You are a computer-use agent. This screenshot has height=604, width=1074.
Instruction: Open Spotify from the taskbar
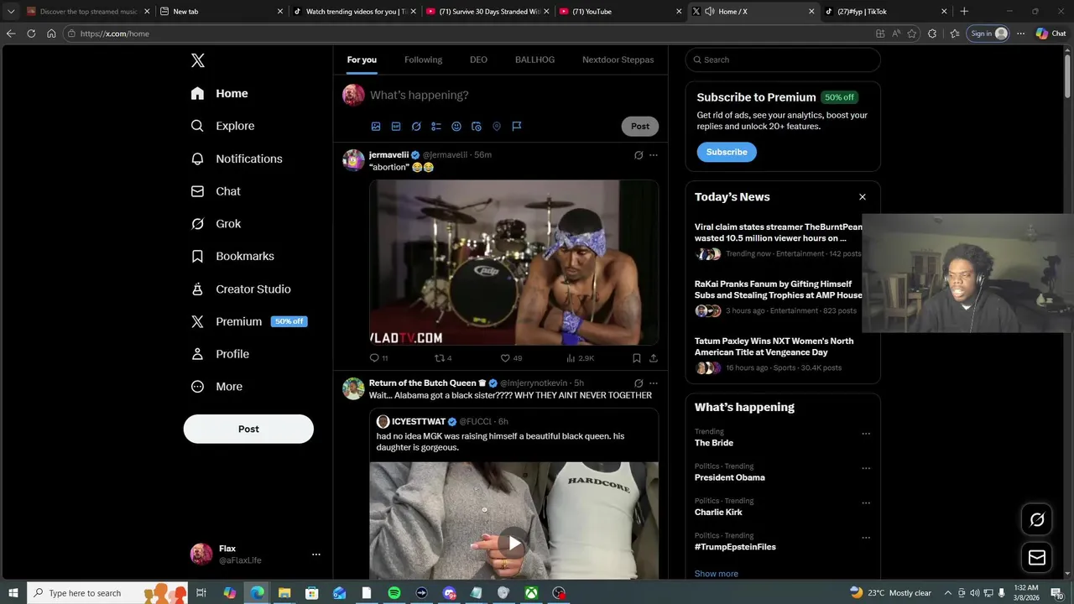click(394, 593)
